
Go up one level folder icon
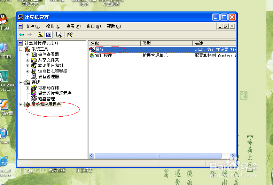coord(40,35)
